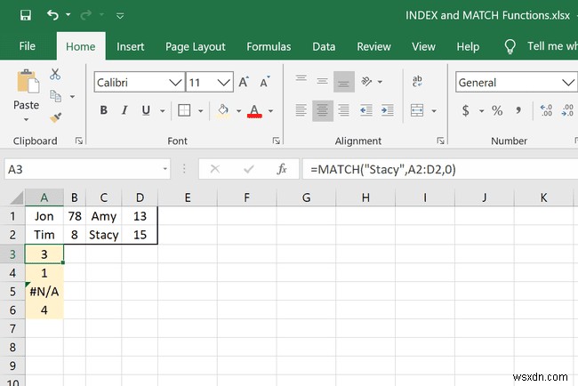
Task: Expand the Merge & Center options arrow
Action: pos(434,110)
